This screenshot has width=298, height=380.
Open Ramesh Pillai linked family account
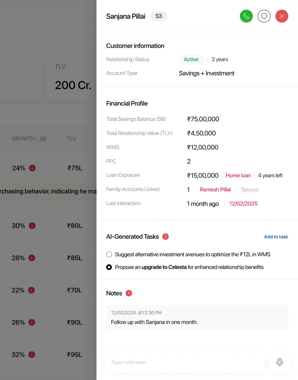click(x=215, y=190)
